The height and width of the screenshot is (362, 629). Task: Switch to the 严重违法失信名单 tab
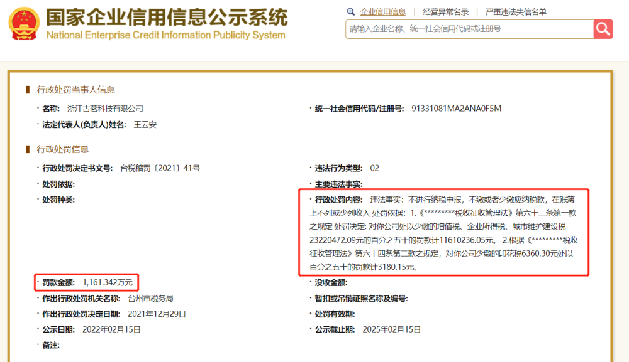point(516,12)
